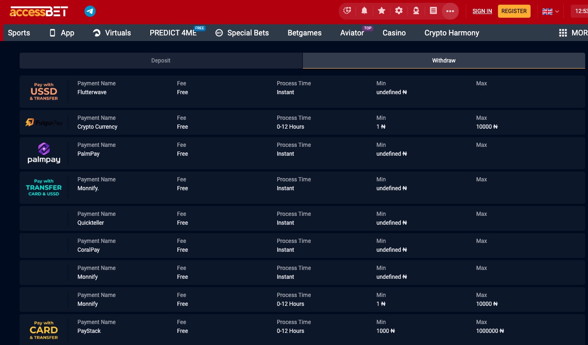
Task: Open Crypto Harmony menu item
Action: point(452,33)
